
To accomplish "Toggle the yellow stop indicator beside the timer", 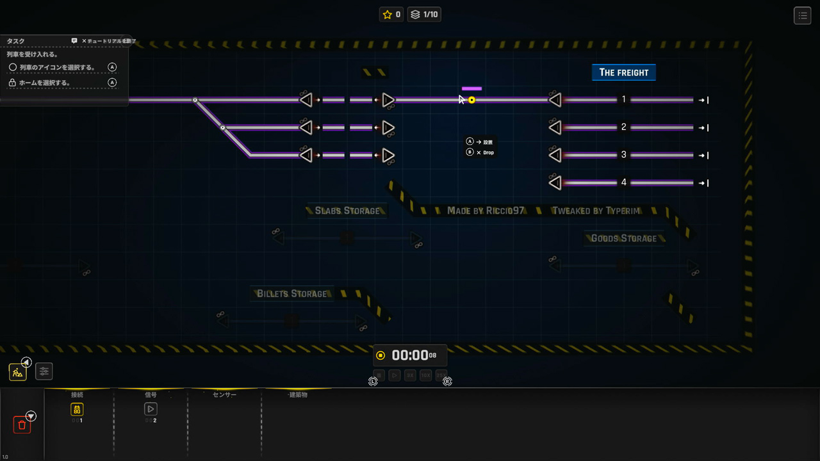I will pos(381,355).
